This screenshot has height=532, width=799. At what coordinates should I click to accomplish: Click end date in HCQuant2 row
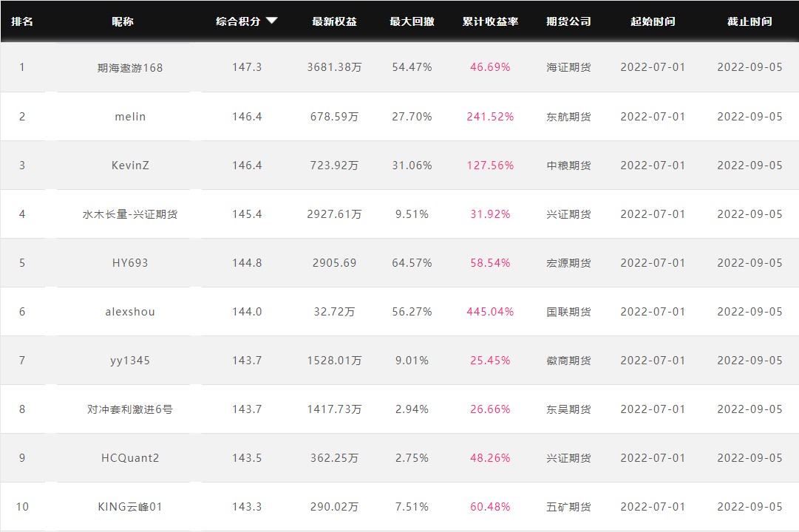tap(749, 458)
